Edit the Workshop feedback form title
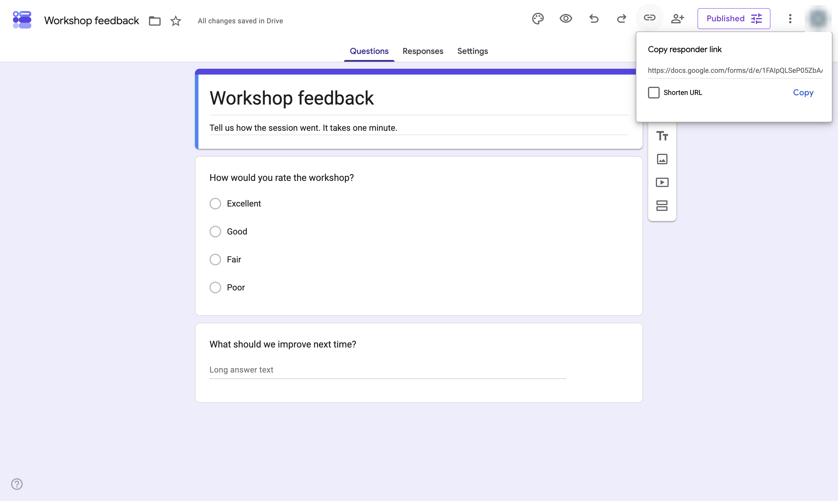838x501 pixels. point(419,98)
